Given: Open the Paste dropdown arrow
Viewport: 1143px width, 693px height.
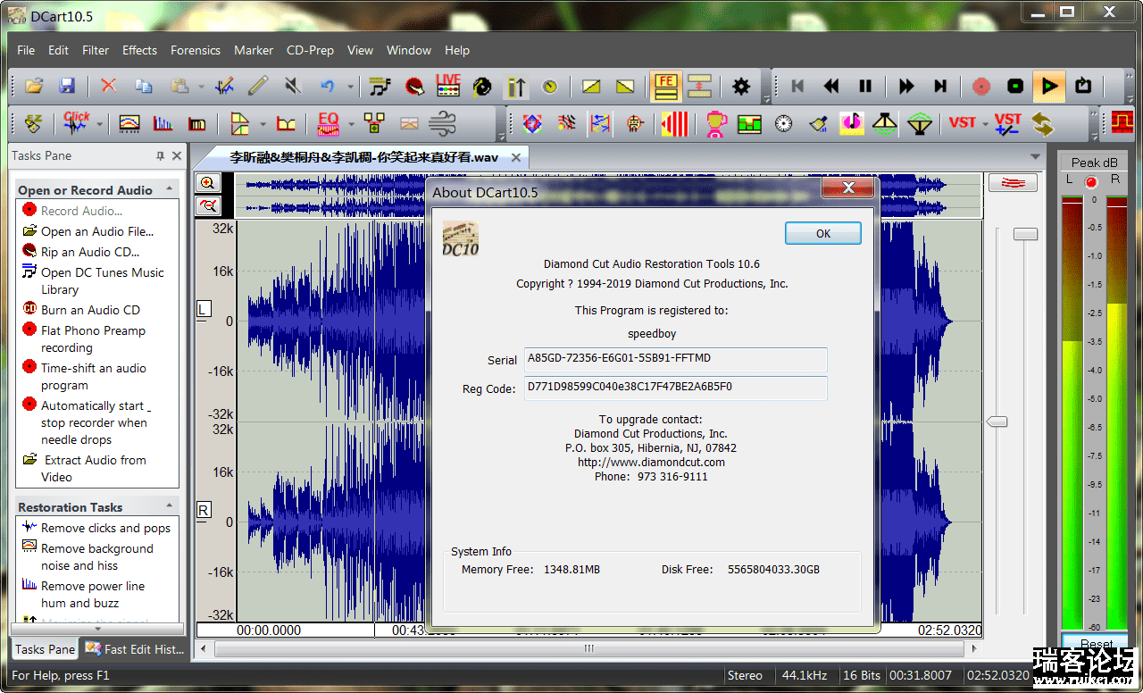Looking at the screenshot, I should (202, 88).
